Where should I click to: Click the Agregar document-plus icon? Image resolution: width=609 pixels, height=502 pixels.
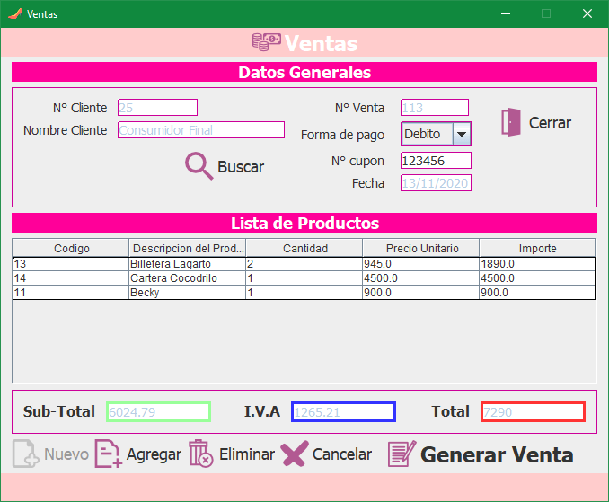coord(108,454)
